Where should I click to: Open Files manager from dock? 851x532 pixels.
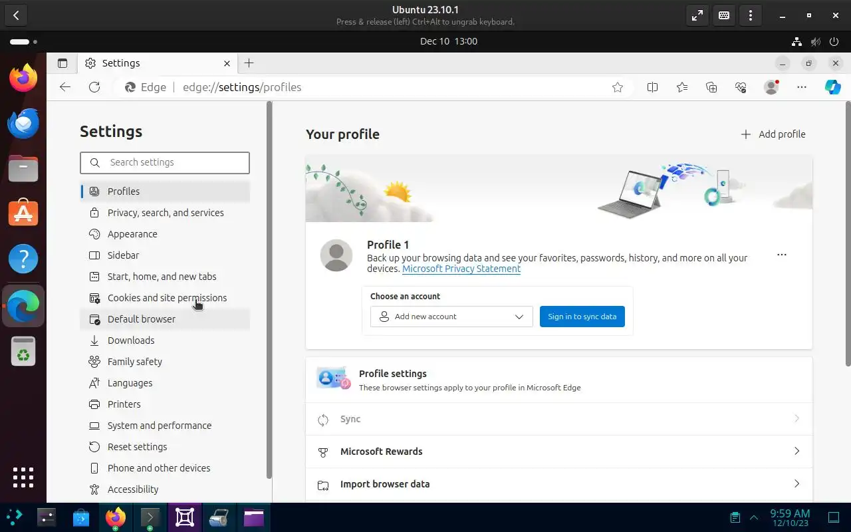pos(23,168)
